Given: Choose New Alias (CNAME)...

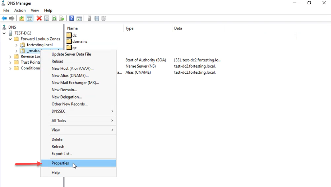Looking at the screenshot, I should [79, 76].
